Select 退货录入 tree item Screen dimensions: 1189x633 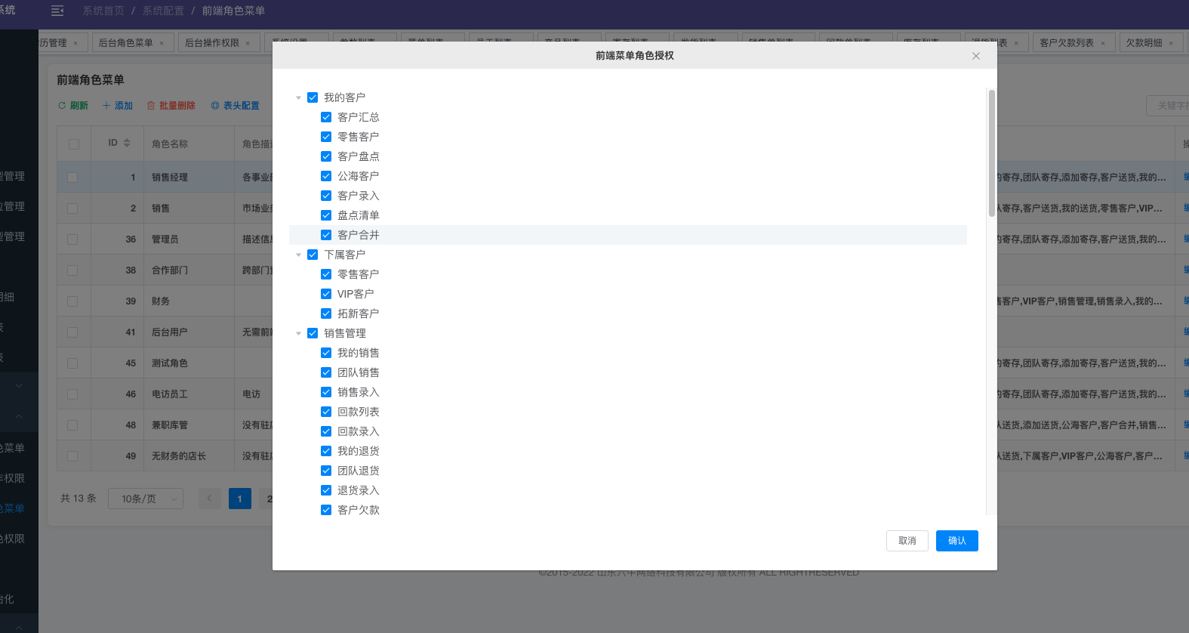pos(359,490)
